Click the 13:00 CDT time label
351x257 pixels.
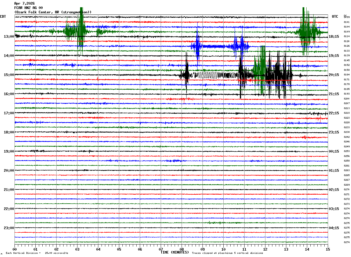(x=9, y=37)
